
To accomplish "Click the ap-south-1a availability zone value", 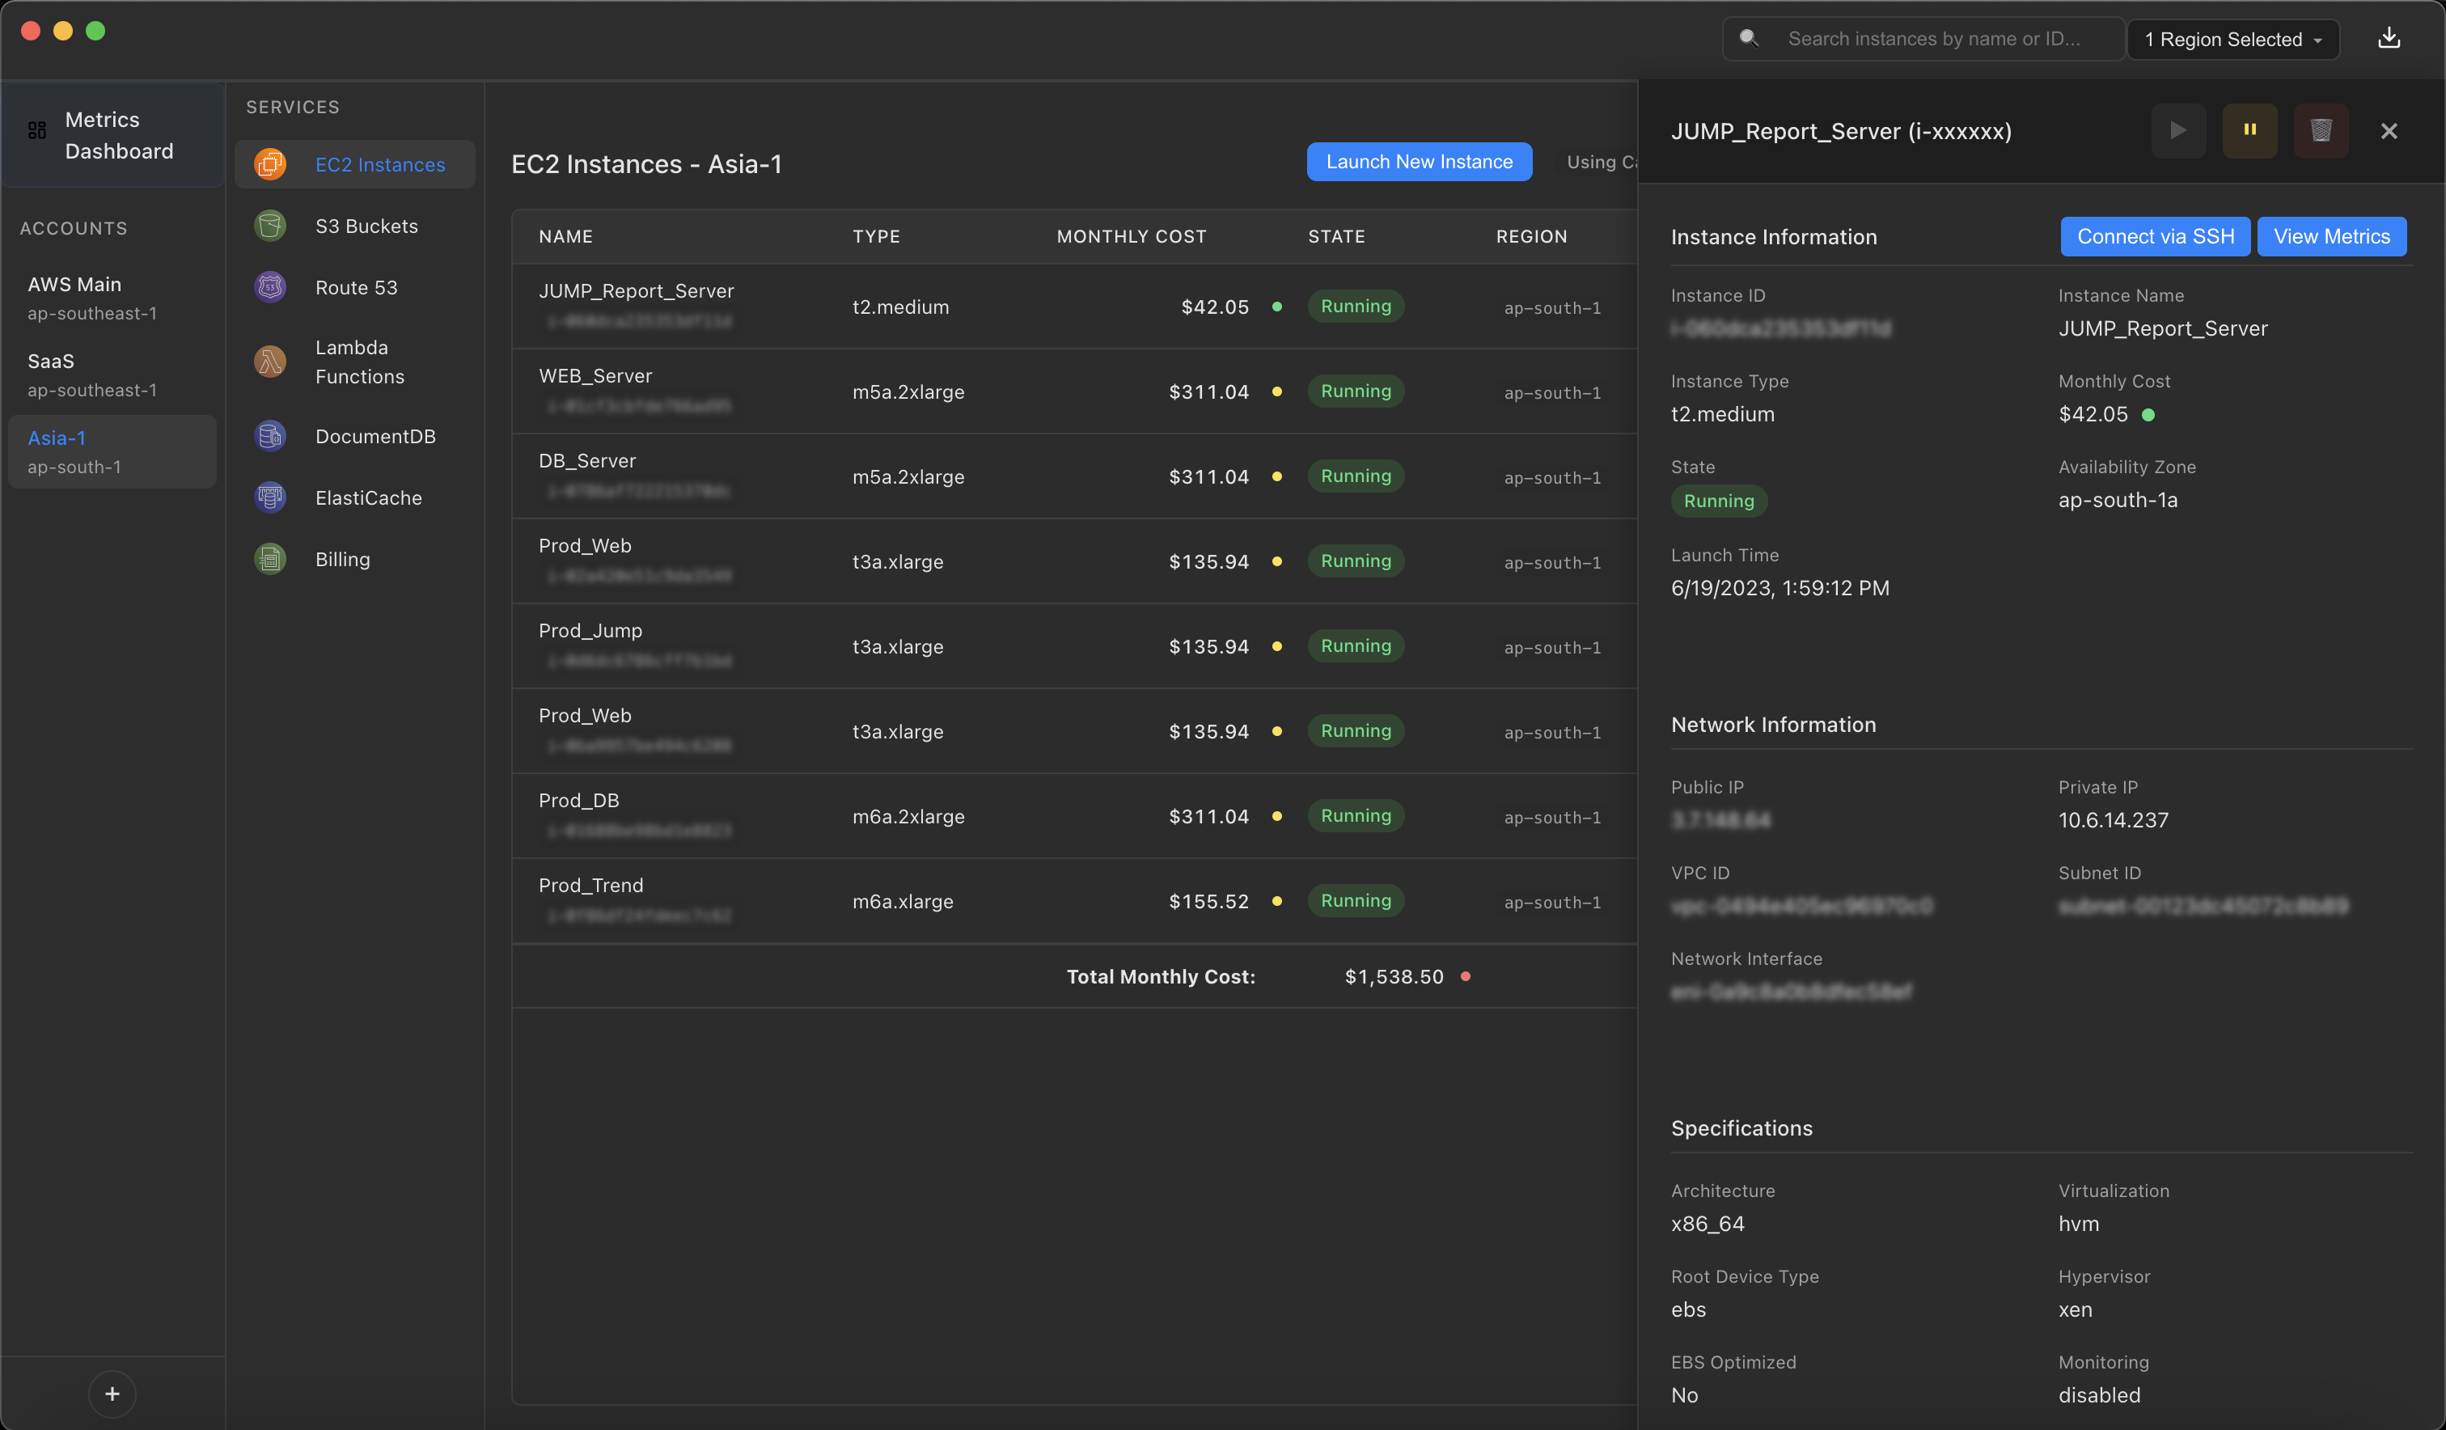I will coord(2118,500).
